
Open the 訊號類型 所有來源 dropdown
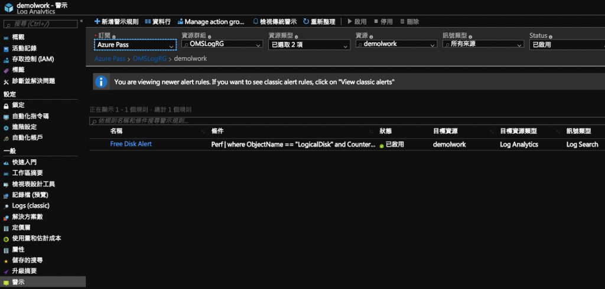point(483,44)
